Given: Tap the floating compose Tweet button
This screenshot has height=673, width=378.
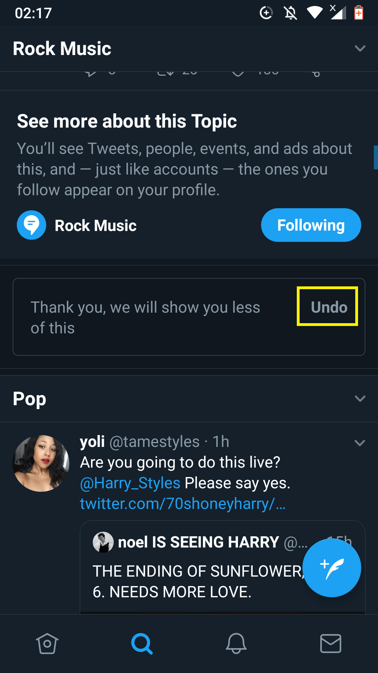Looking at the screenshot, I should pyautogui.click(x=331, y=568).
